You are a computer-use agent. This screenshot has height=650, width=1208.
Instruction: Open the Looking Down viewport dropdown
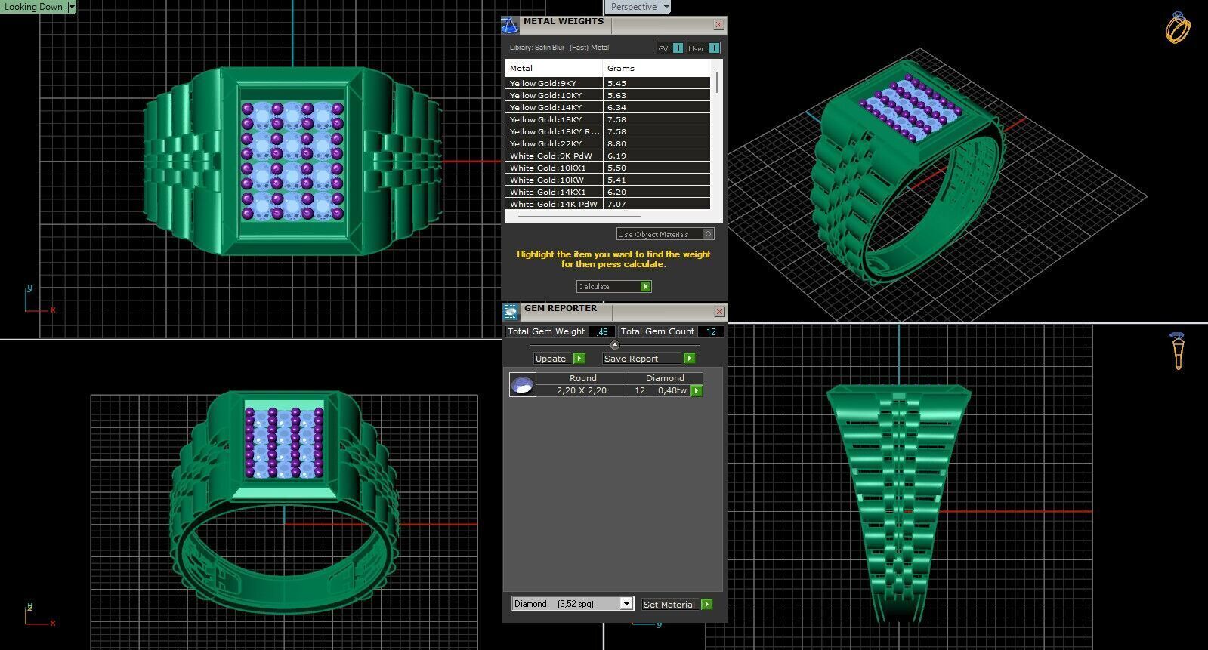point(72,7)
